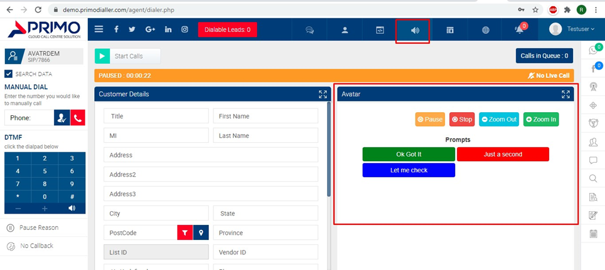Click the red phone dial icon
Screen dimensions: 605x270
pyautogui.click(x=78, y=118)
